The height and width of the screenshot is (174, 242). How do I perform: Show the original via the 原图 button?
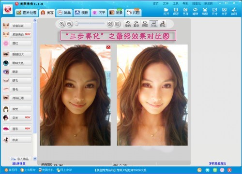[145, 24]
